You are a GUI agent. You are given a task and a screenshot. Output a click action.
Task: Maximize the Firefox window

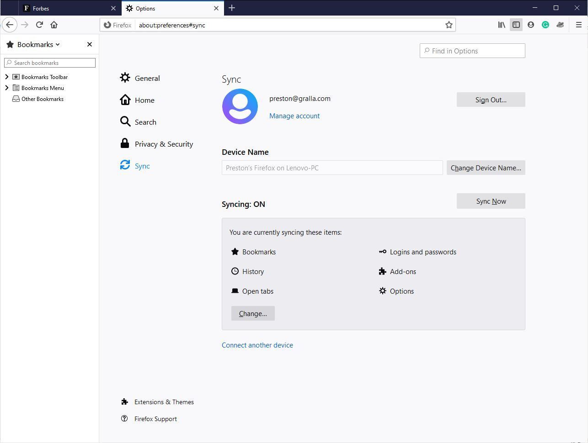[x=556, y=8]
